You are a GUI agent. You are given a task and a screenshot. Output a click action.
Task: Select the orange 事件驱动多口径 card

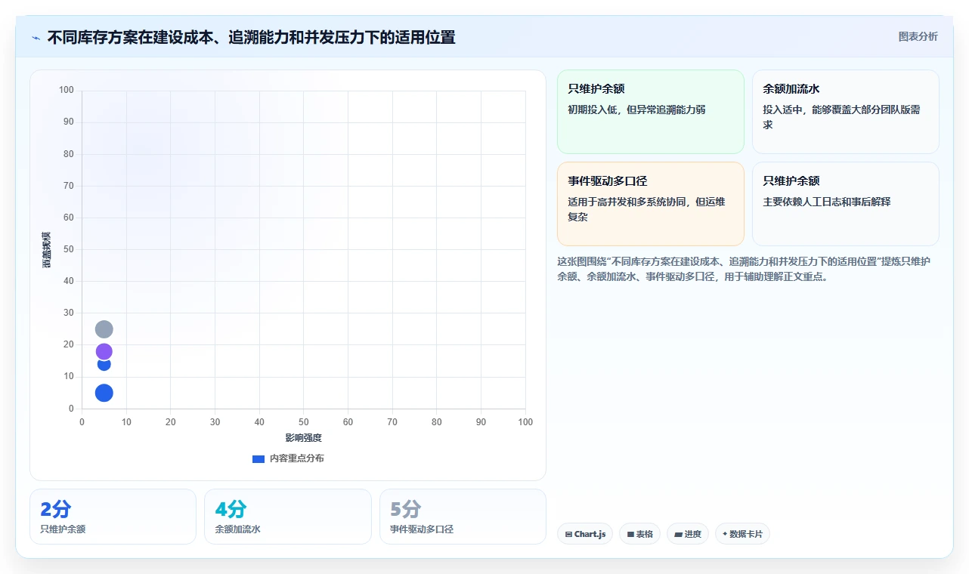click(x=651, y=204)
